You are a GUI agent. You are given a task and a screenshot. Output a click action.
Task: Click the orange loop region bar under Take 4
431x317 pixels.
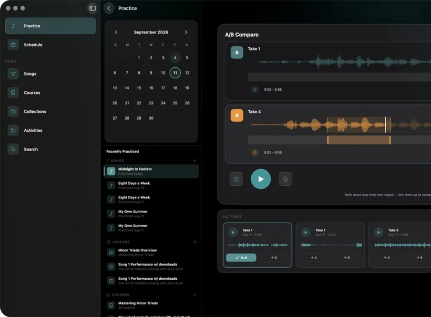[358, 140]
